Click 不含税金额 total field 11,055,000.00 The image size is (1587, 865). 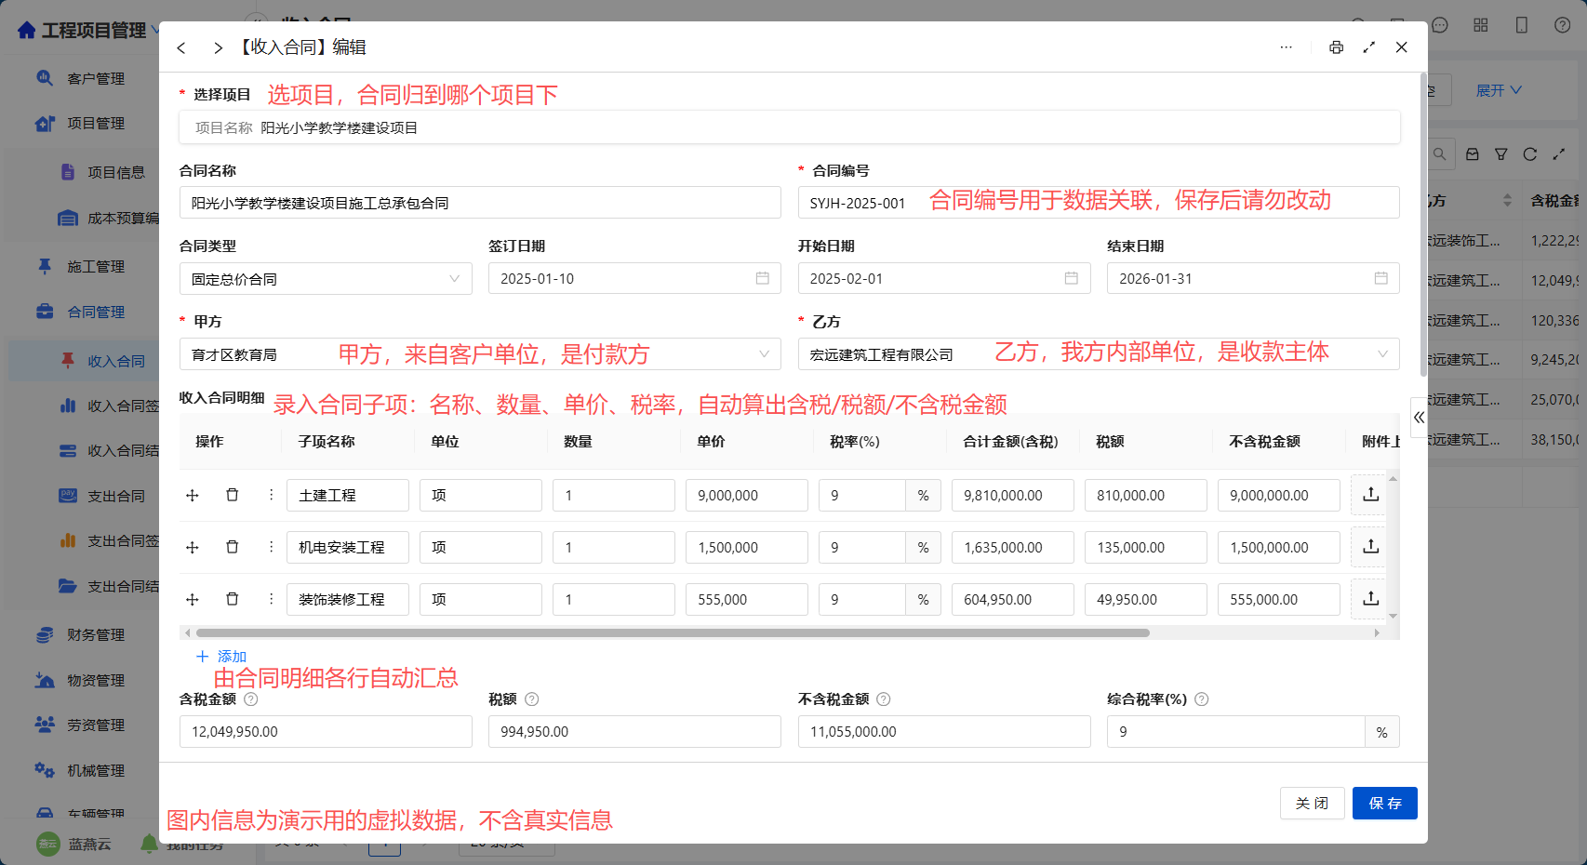coord(944,732)
